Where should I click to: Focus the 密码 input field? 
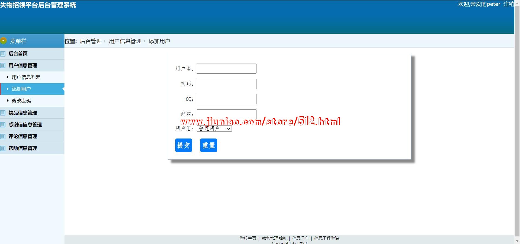(227, 84)
